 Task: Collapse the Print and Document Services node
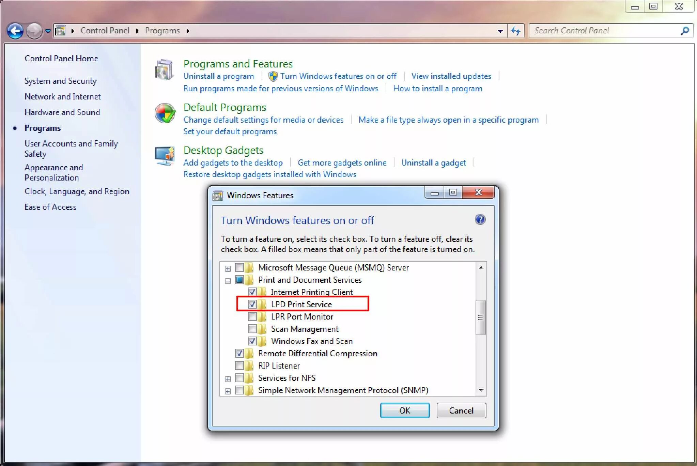228,281
